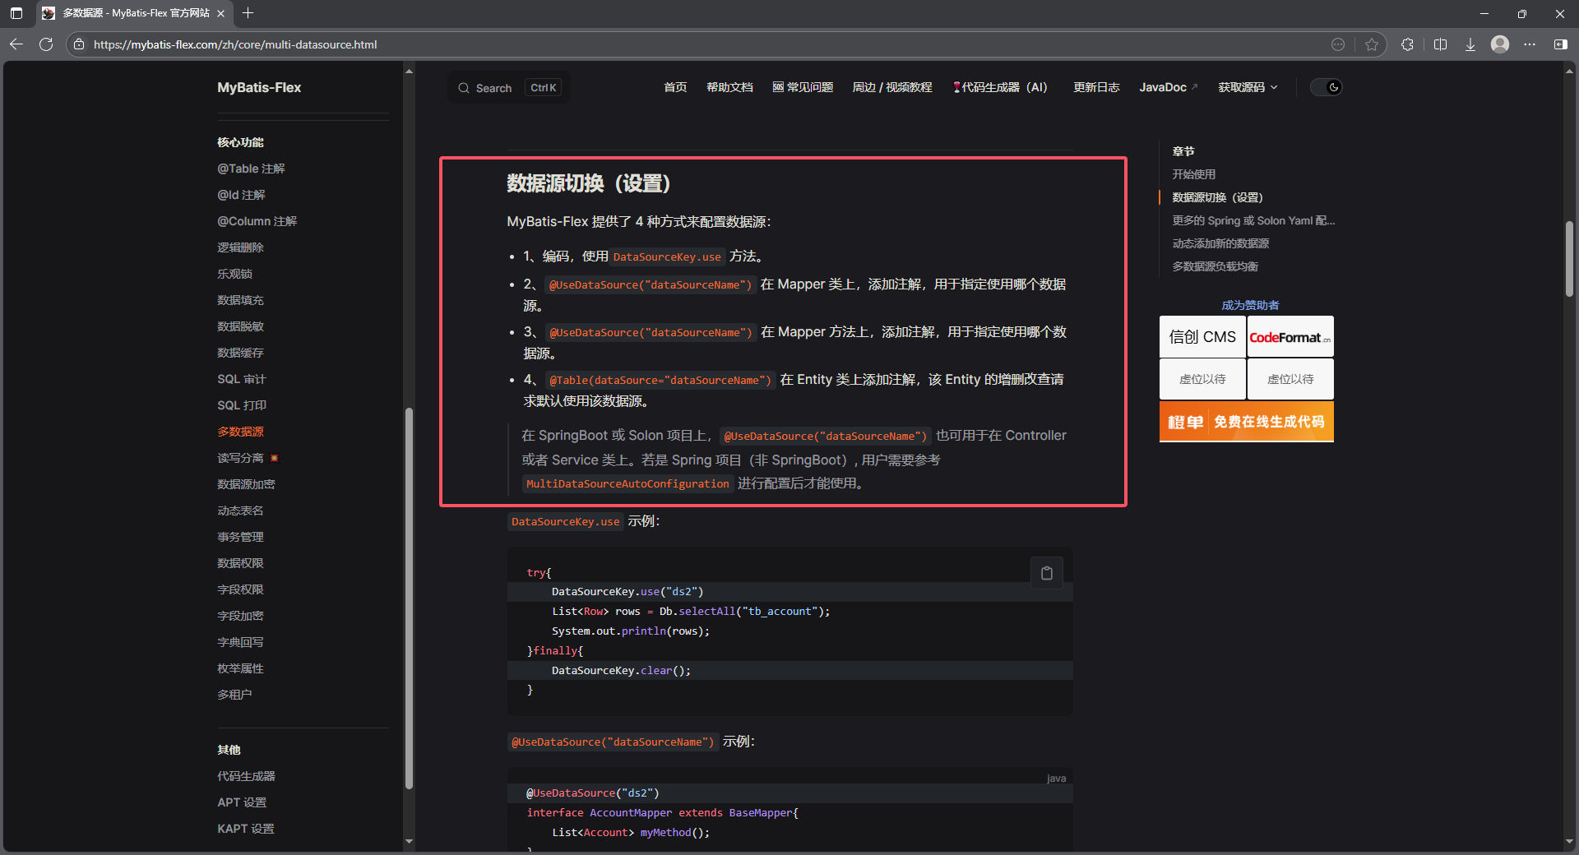
Task: Click the copy code icon on the code block
Action: pos(1046,573)
